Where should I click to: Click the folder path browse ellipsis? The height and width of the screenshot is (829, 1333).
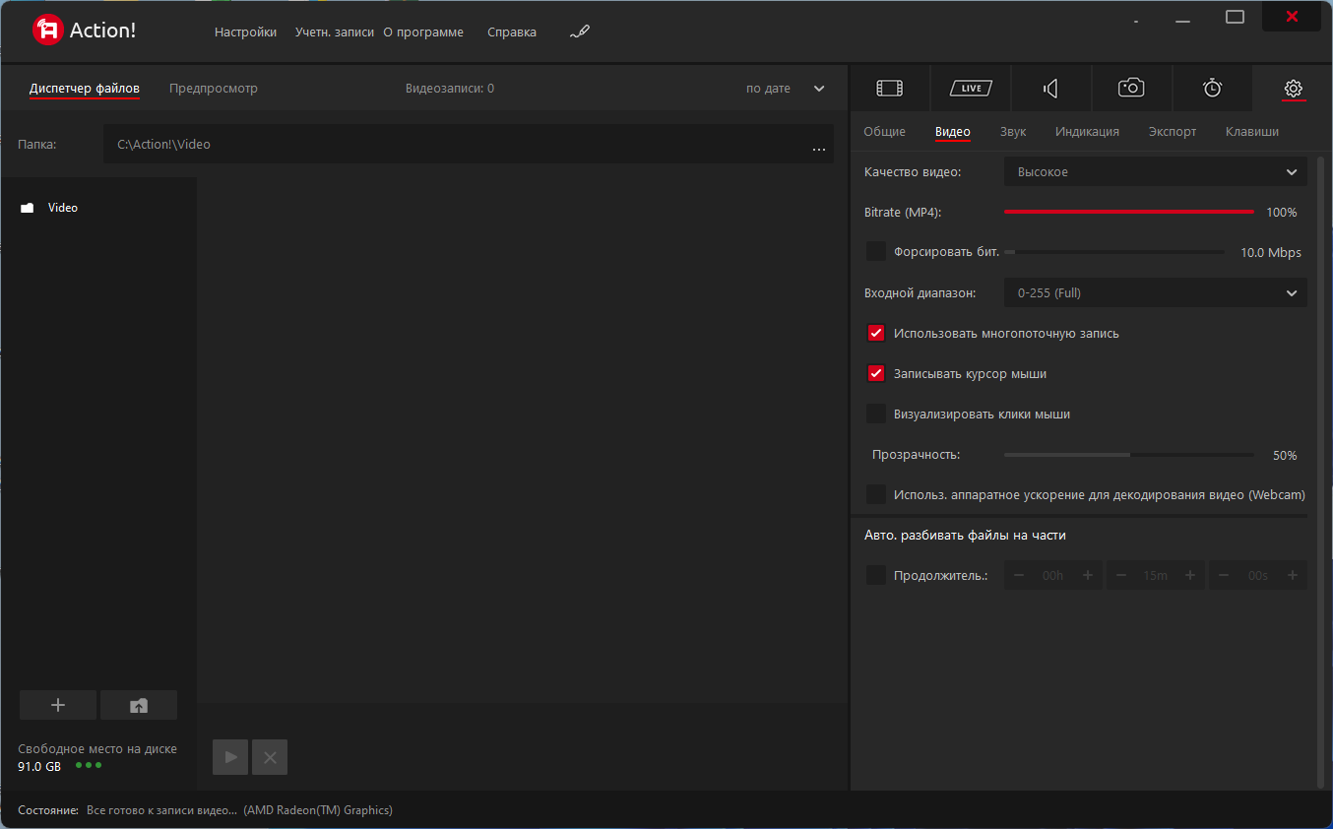coord(818,146)
